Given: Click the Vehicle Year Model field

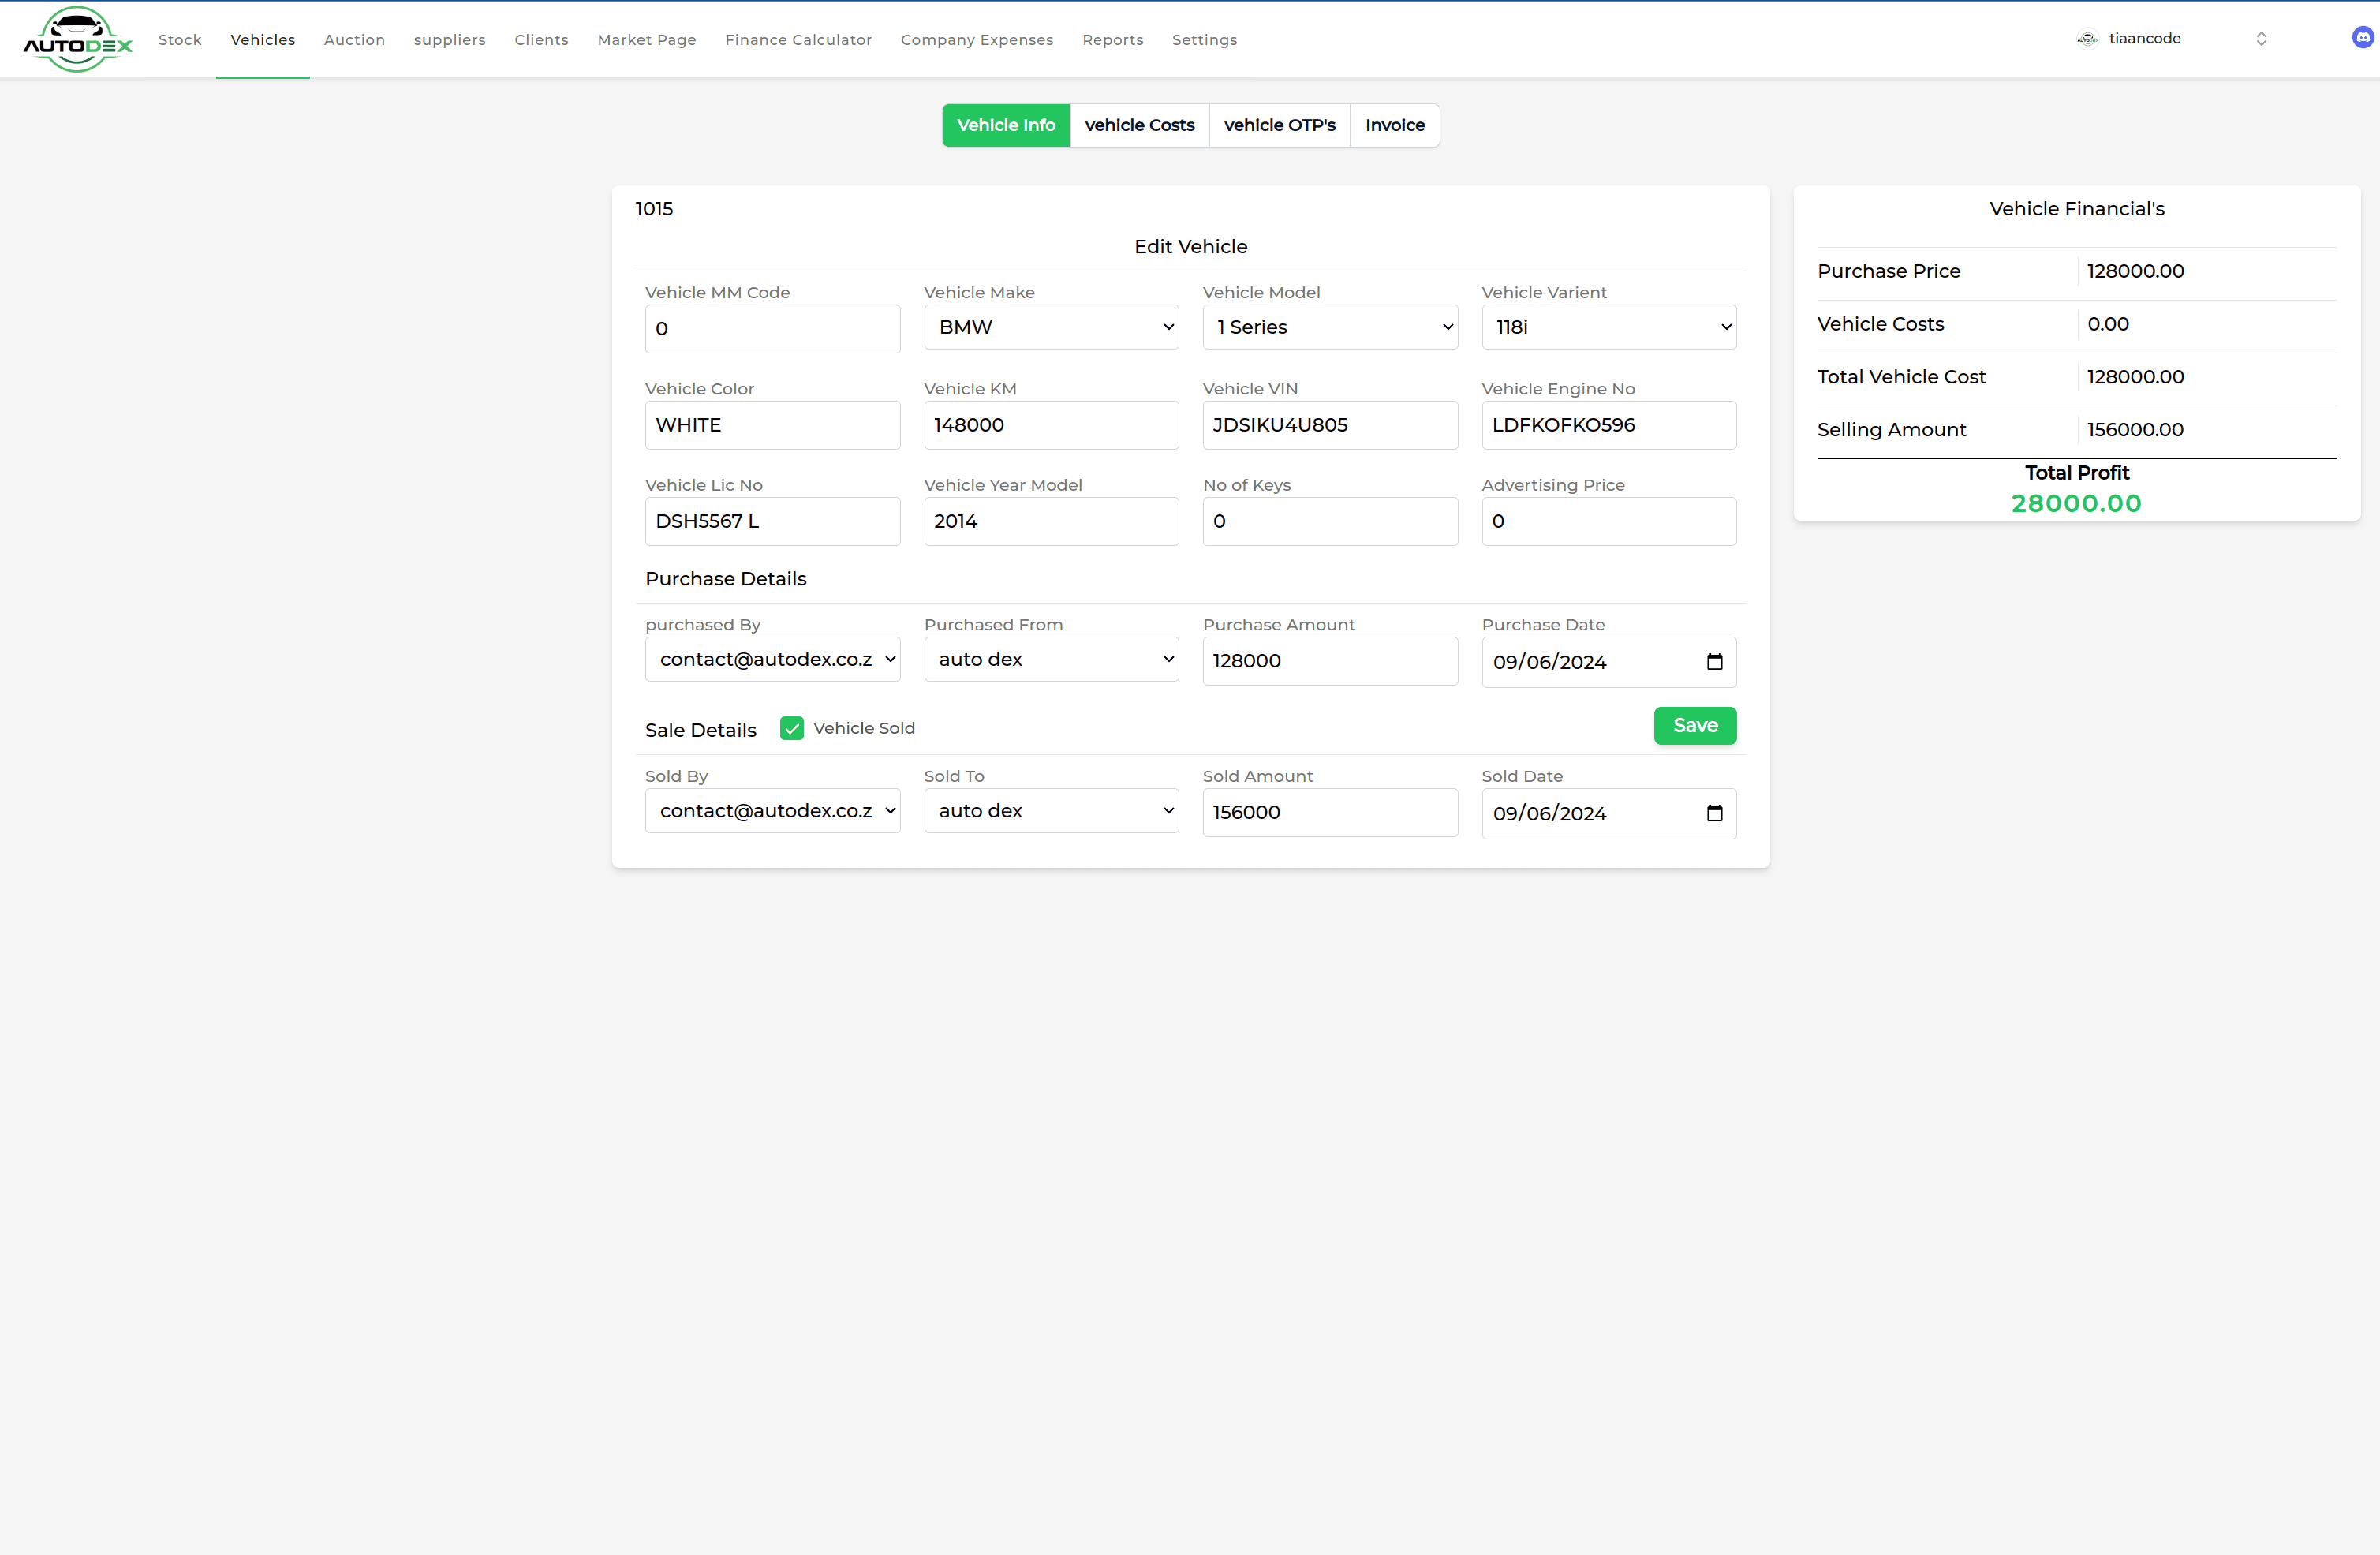Looking at the screenshot, I should (x=1051, y=521).
